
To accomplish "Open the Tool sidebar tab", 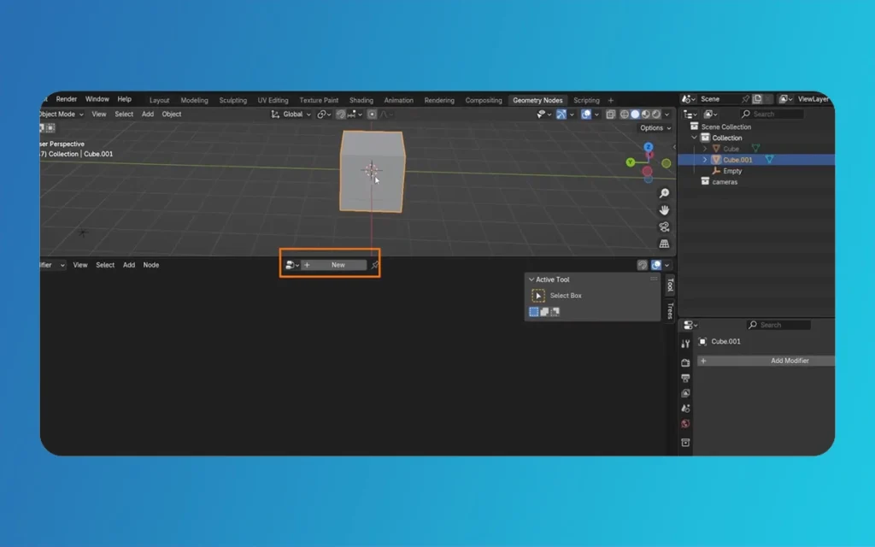I will 670,285.
